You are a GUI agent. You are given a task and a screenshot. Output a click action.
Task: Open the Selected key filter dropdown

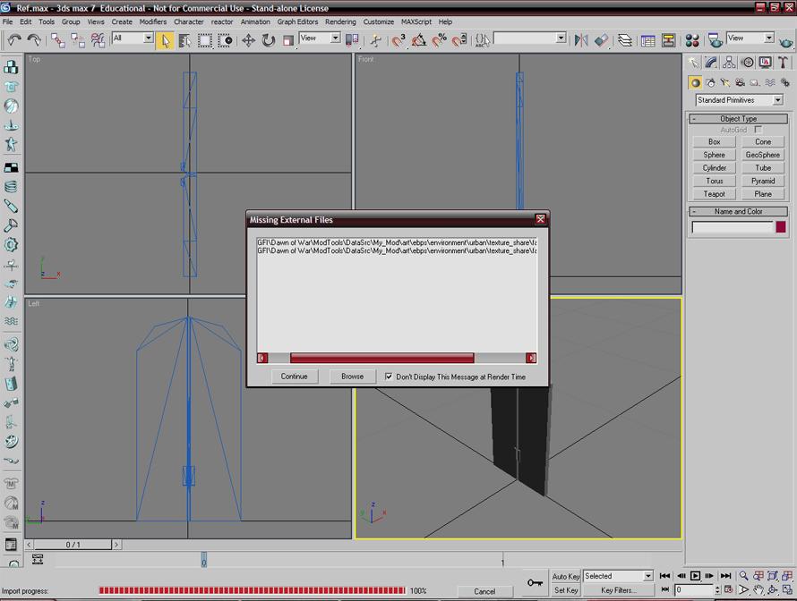(x=618, y=577)
